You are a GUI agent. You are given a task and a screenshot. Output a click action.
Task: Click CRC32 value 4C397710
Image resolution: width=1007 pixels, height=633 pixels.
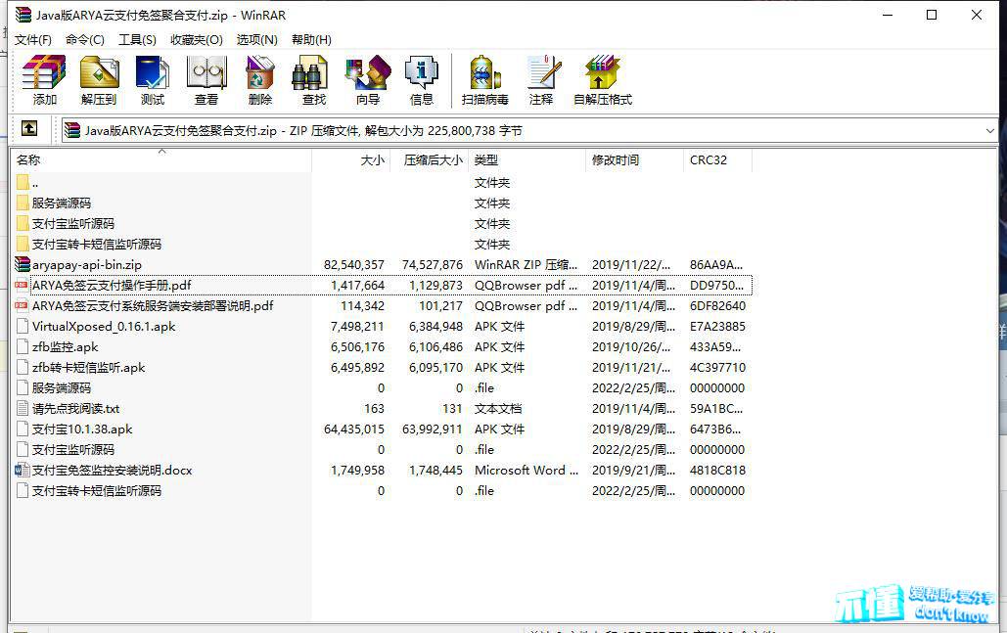717,367
